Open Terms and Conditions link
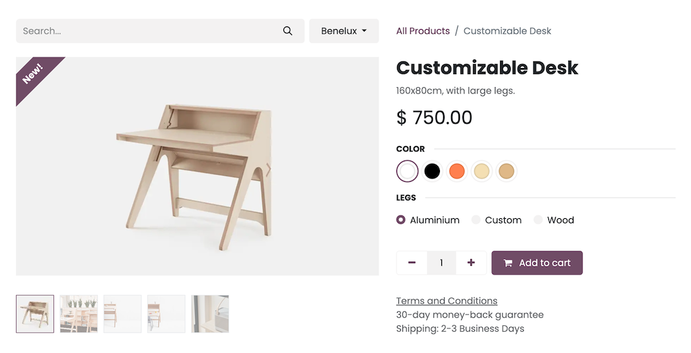The width and height of the screenshot is (691, 353). click(x=447, y=301)
